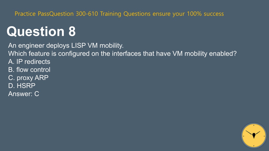The height and width of the screenshot is (151, 269).
Task: Select answer option A. IP redirects
Action: [29, 62]
